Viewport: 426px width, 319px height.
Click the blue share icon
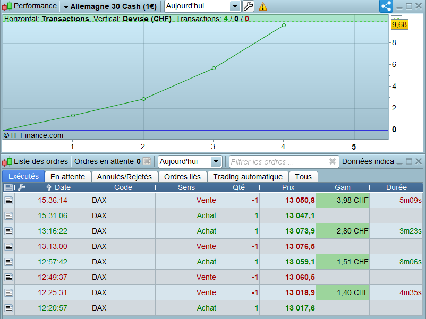[386, 6]
